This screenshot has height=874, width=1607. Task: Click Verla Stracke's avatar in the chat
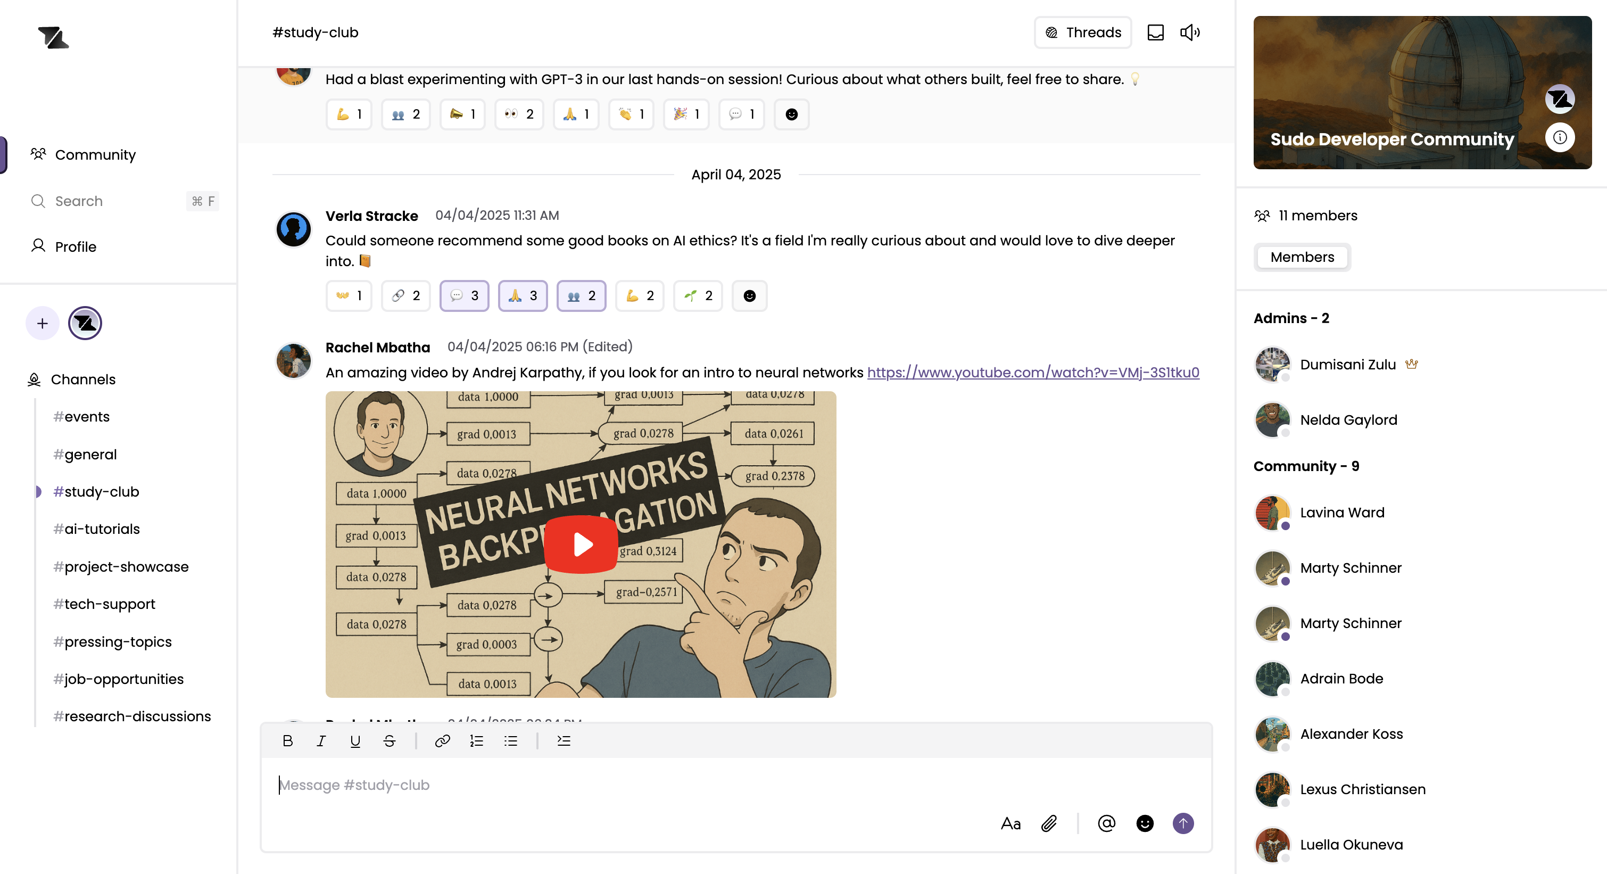click(x=293, y=229)
